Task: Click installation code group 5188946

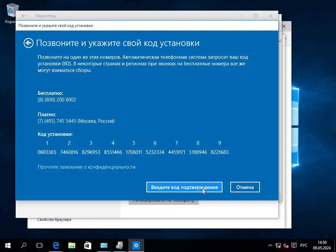Action: [x=198, y=152]
